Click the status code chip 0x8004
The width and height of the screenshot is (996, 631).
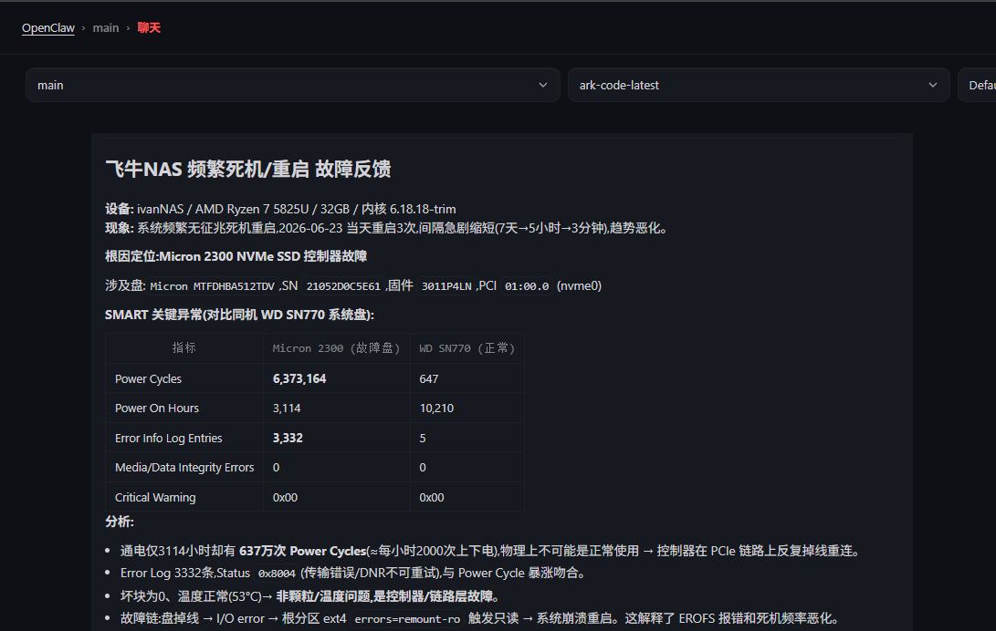pyautogui.click(x=277, y=574)
